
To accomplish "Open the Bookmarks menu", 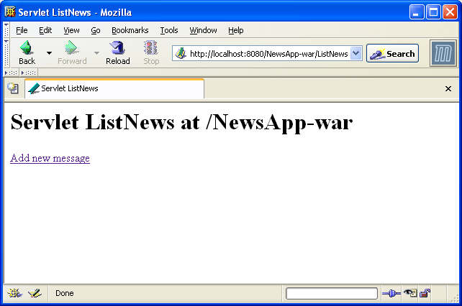I will pos(130,30).
